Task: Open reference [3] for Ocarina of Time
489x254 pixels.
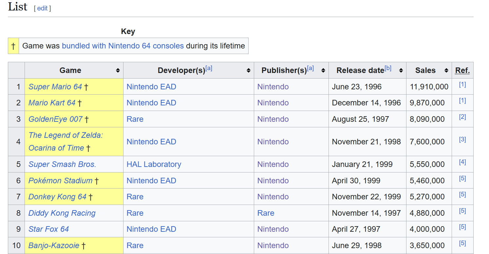Action: pyautogui.click(x=462, y=139)
